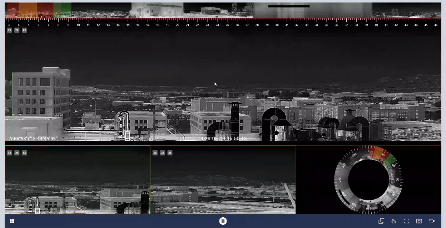Set bottom-middle view zoom to 4X
The image size is (446, 228).
click(170, 153)
